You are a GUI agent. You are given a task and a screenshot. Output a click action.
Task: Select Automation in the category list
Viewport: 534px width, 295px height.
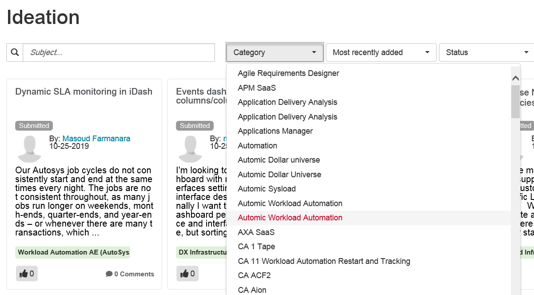[258, 145]
